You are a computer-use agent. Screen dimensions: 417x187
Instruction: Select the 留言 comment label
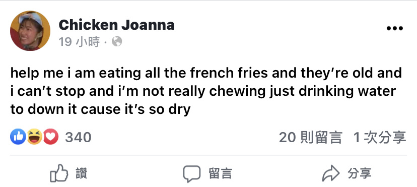click(220, 173)
